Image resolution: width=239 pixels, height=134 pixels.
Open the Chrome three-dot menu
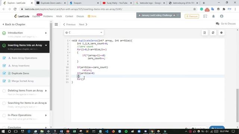pos(235,9)
